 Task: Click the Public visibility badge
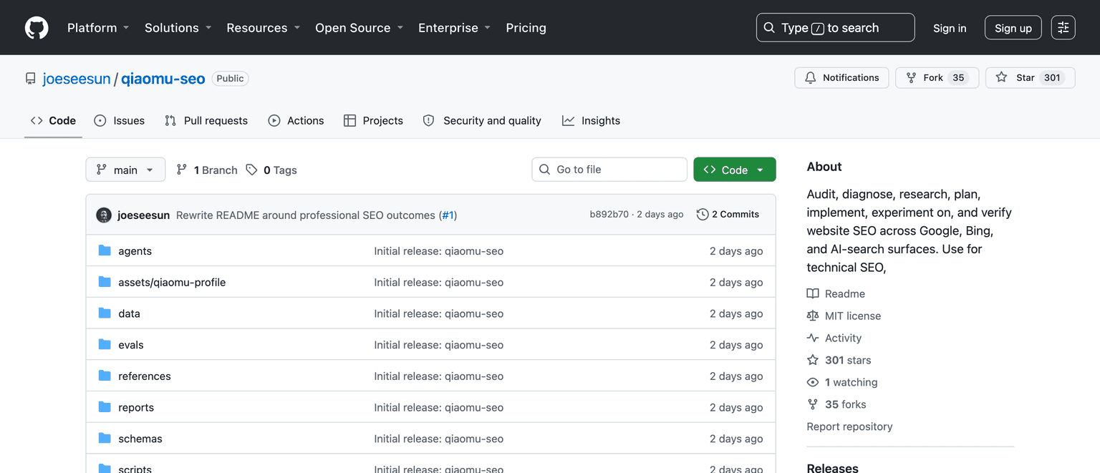(230, 79)
